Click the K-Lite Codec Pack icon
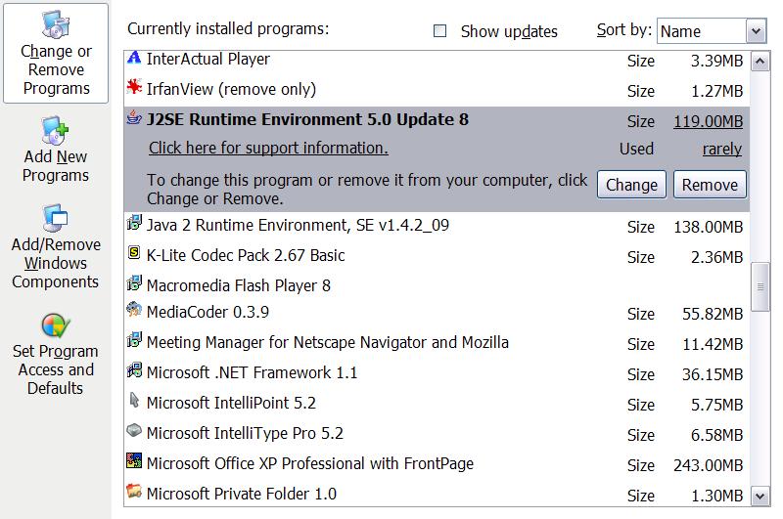The height and width of the screenshot is (519, 783). click(134, 253)
